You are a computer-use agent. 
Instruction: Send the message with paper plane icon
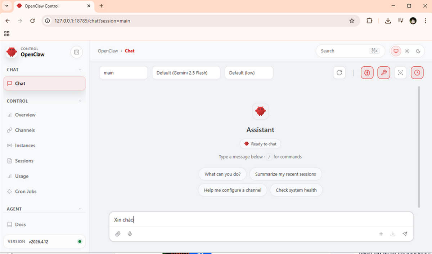(x=405, y=234)
